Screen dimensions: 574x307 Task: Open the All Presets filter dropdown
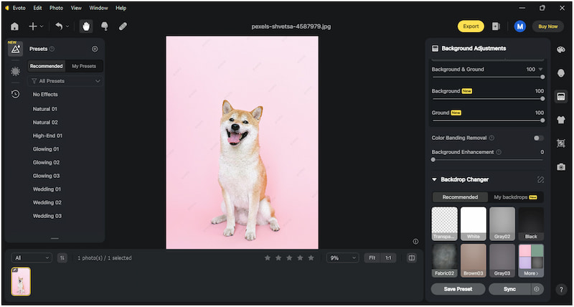(x=65, y=81)
